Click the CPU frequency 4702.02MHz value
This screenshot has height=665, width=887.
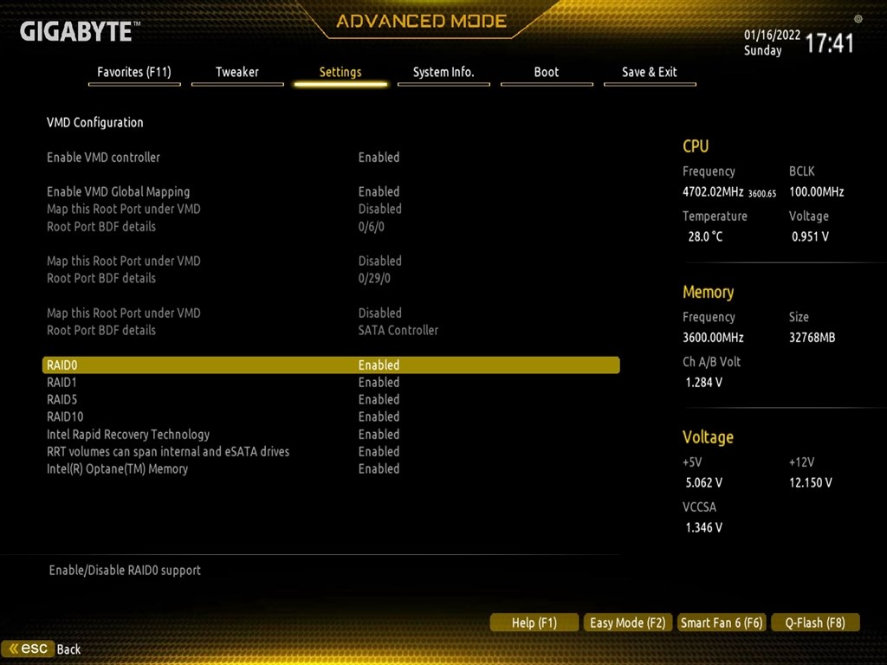pyautogui.click(x=713, y=191)
